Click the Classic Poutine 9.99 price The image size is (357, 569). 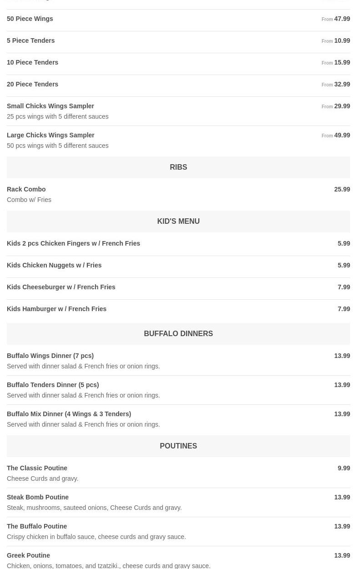pos(344,468)
